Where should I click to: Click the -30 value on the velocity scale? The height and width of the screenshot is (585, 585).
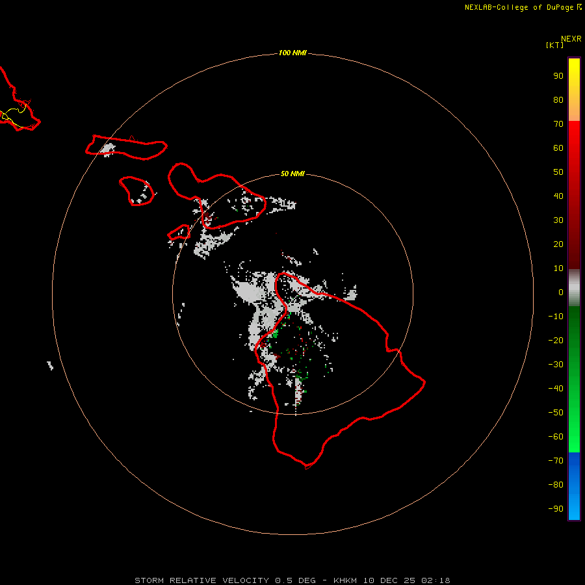556,365
